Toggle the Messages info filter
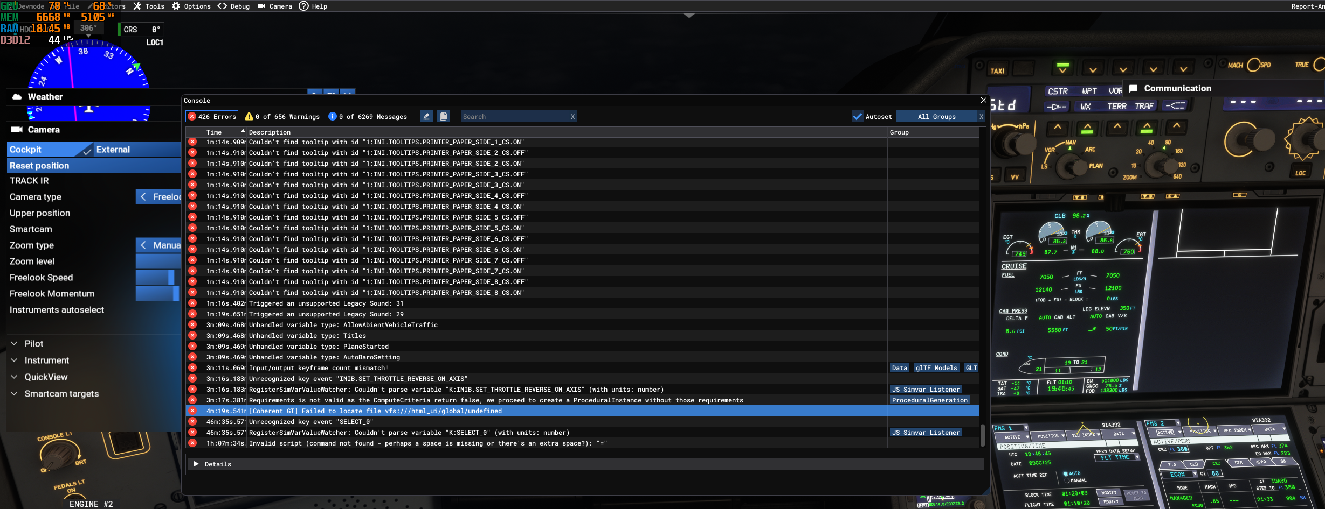This screenshot has height=509, width=1325. point(367,116)
